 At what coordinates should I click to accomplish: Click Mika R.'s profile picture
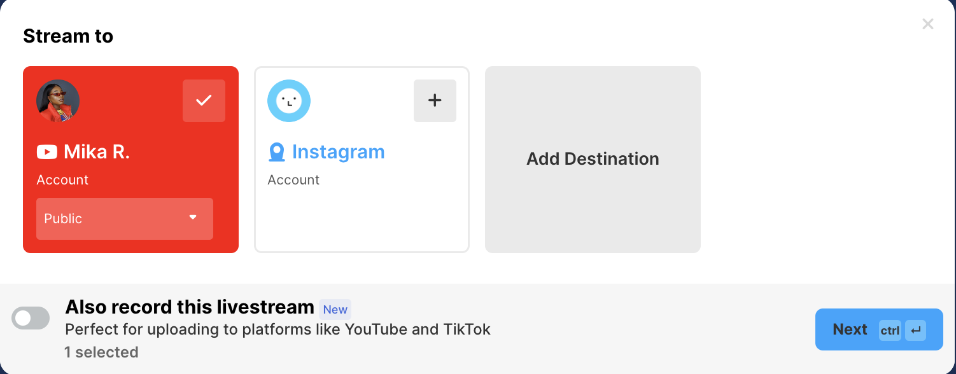pos(58,100)
